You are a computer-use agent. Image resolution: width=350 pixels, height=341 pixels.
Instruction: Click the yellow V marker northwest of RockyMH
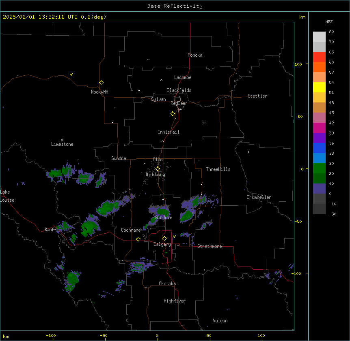tap(71, 75)
